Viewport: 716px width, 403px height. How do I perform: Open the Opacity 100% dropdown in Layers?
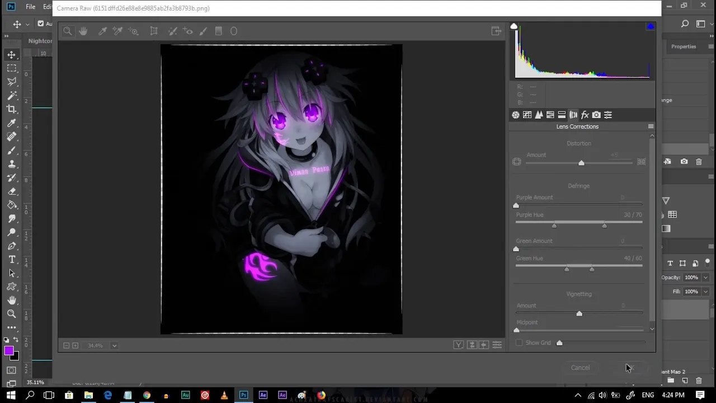click(x=705, y=278)
